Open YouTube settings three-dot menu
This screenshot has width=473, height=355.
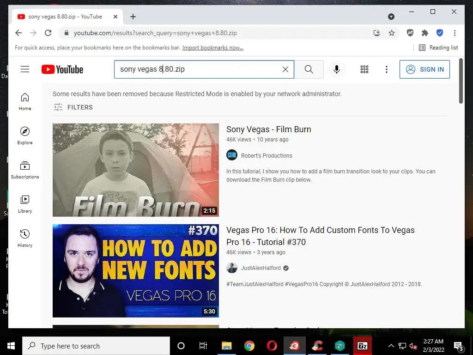point(387,69)
